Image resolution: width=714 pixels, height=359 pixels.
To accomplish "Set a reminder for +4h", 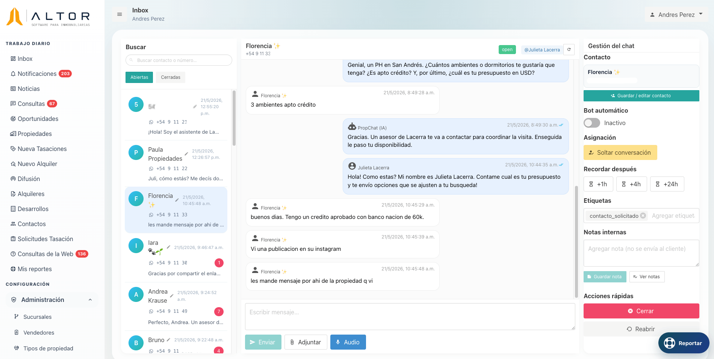I will pyautogui.click(x=632, y=184).
